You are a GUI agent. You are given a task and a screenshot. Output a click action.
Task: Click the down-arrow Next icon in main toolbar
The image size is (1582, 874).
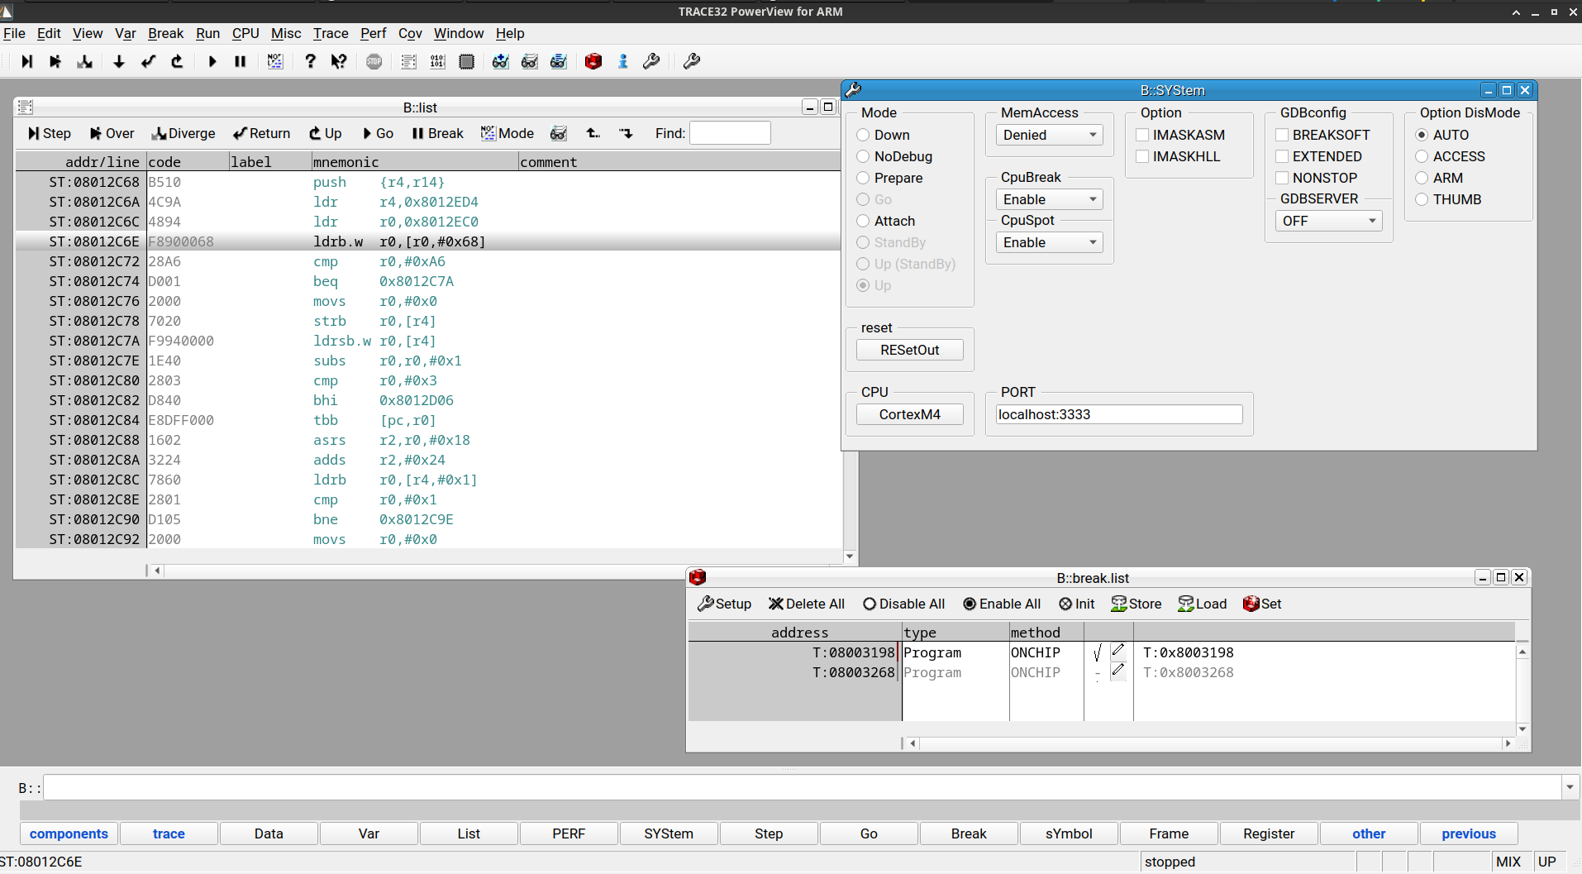tap(119, 61)
